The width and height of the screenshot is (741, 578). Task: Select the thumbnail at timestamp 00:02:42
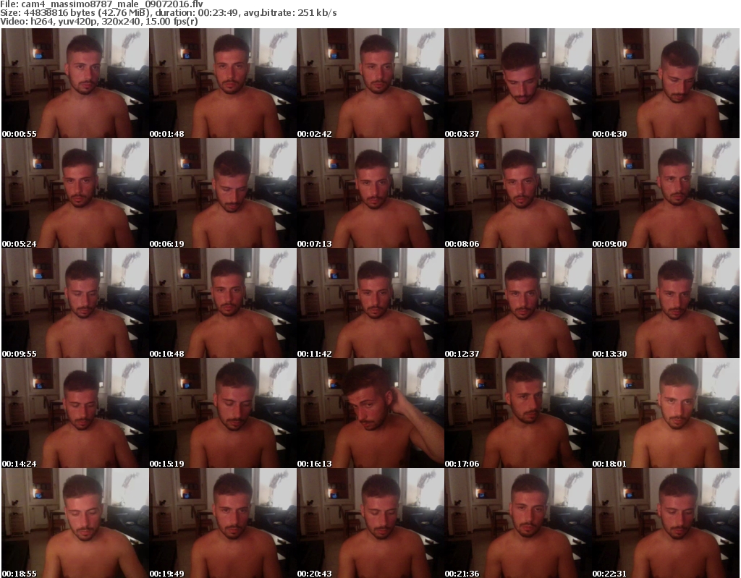[x=370, y=83]
